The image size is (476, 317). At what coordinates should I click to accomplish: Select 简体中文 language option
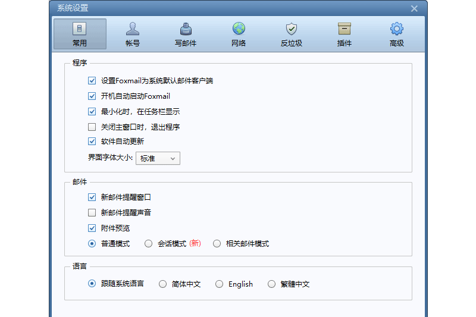tap(162, 284)
